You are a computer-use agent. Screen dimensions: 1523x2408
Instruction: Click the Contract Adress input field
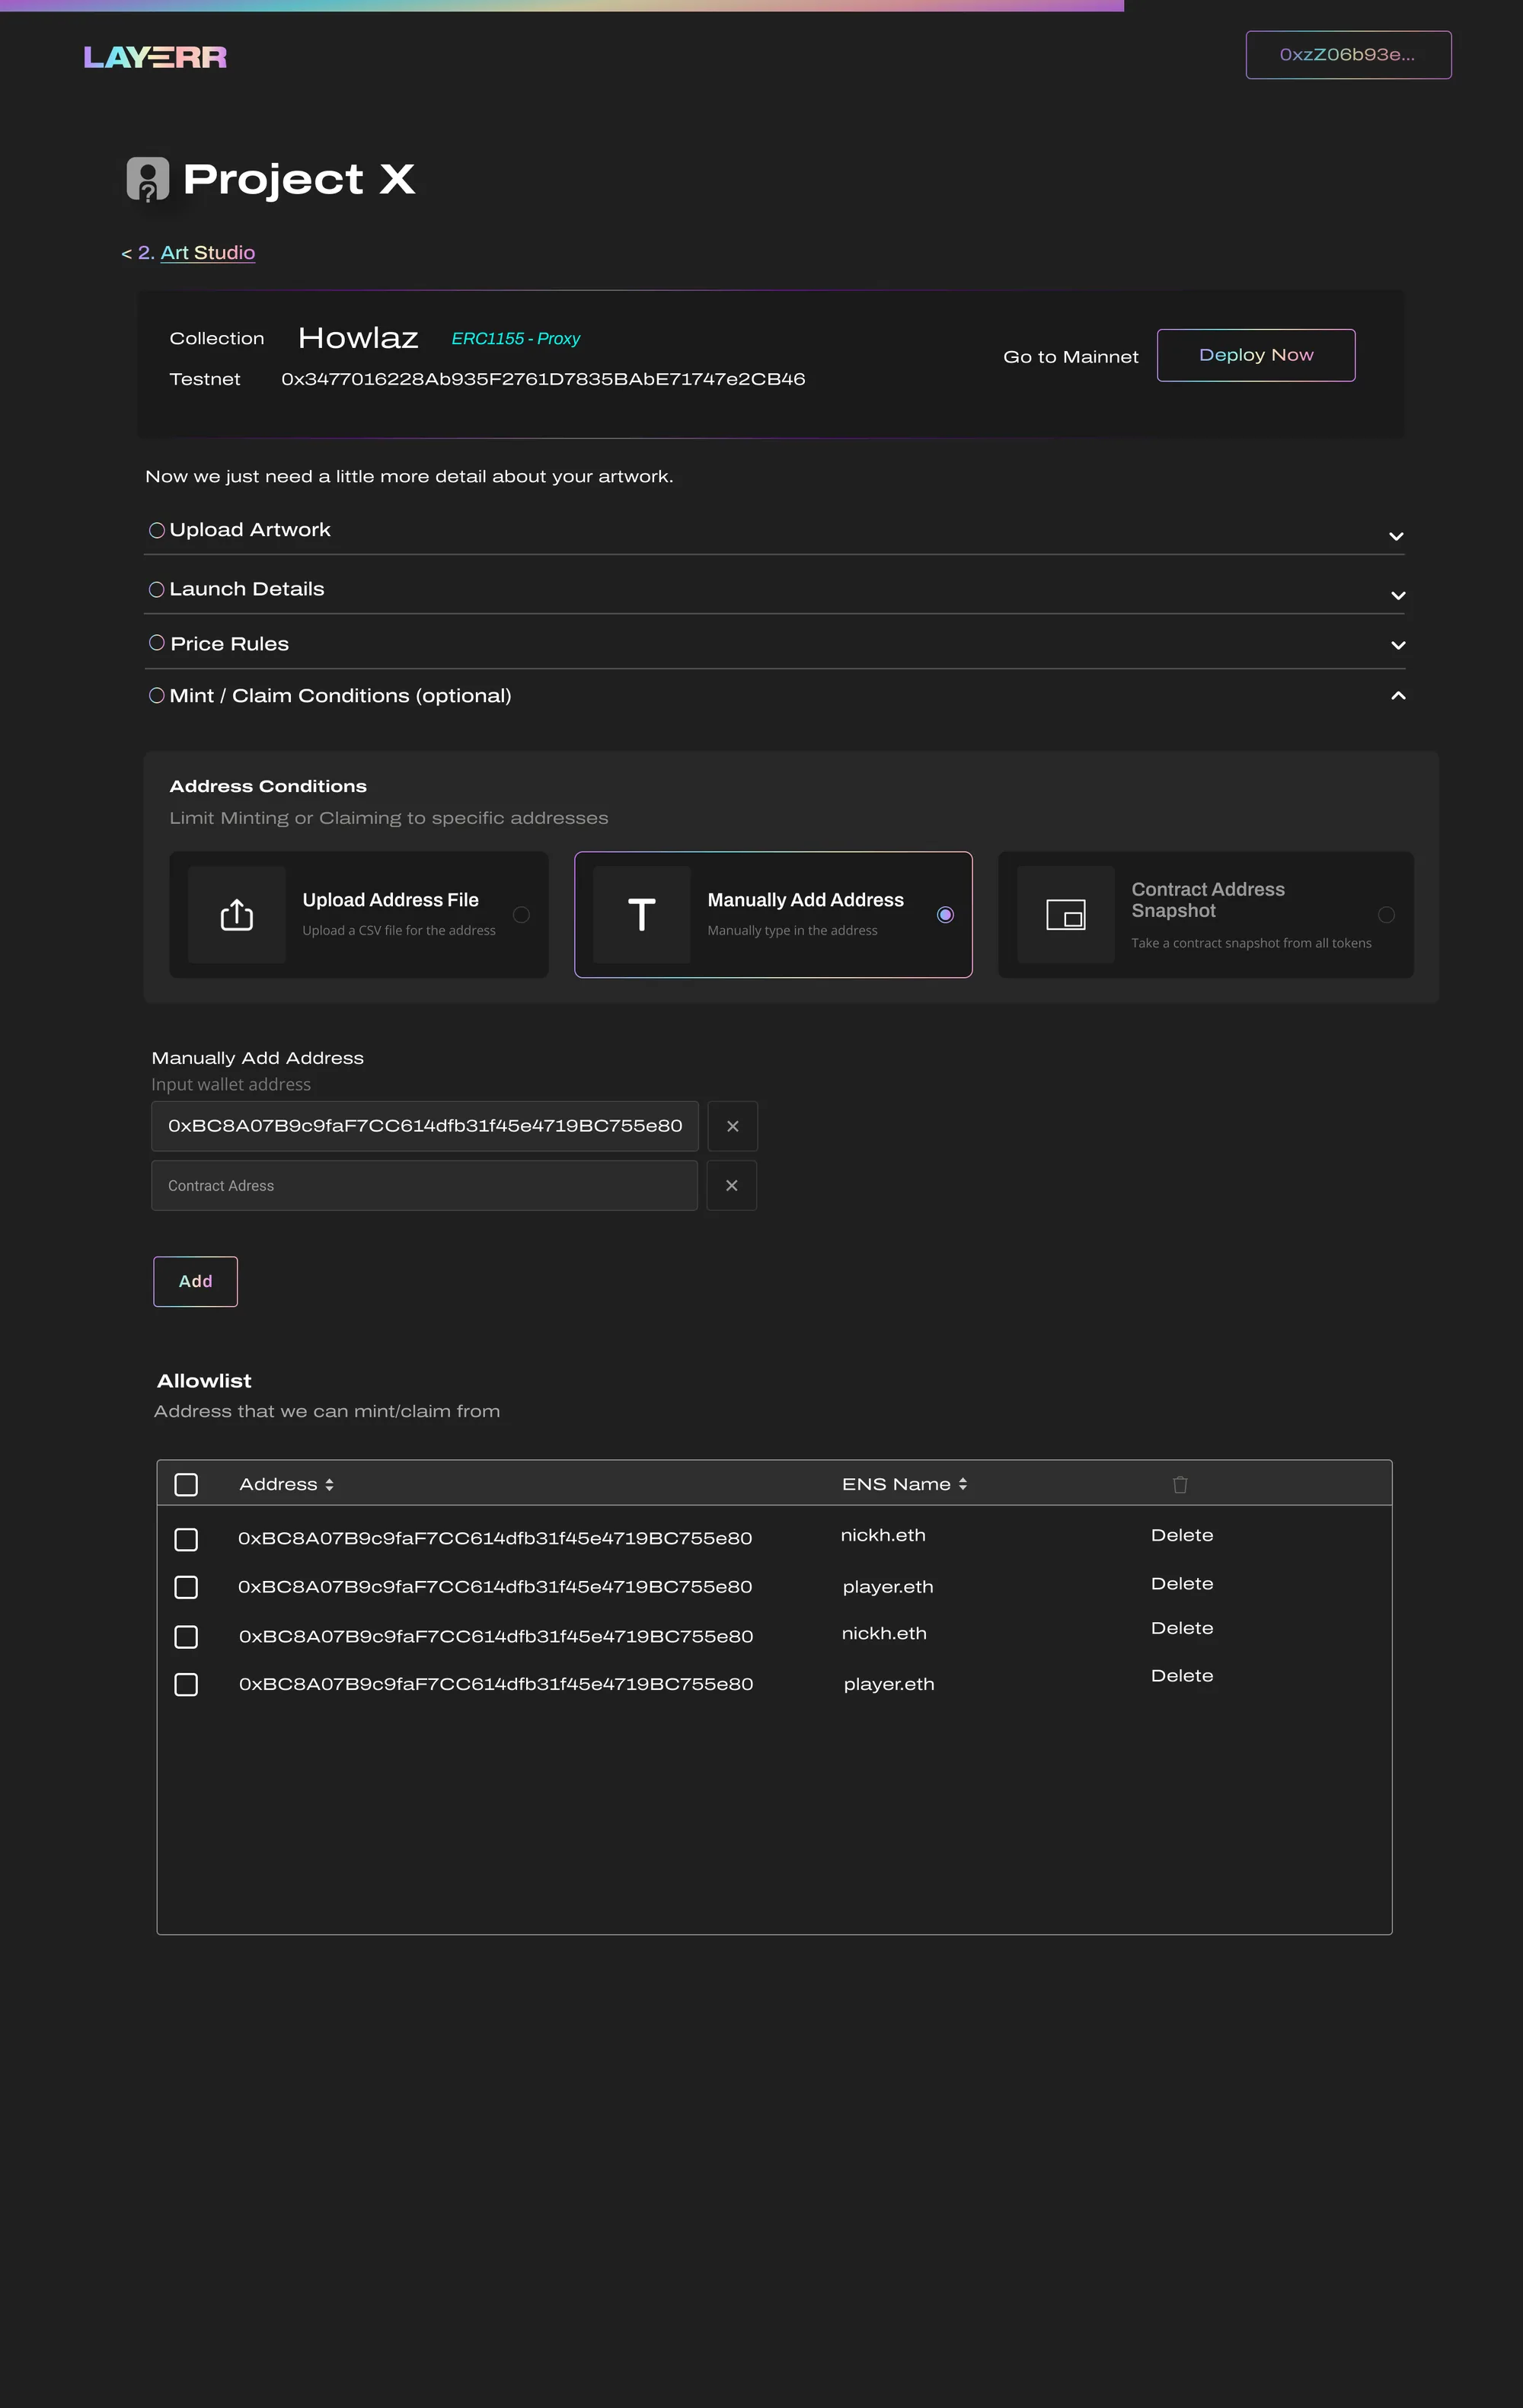point(424,1185)
